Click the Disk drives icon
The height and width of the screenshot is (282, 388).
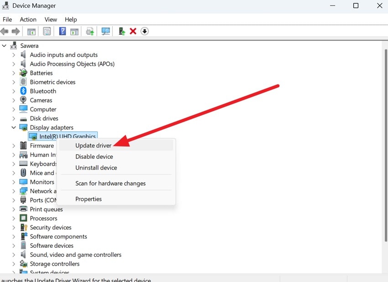click(23, 119)
